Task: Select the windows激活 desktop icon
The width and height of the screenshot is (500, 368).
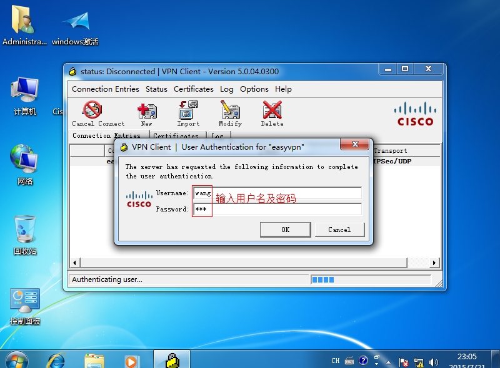Action: (x=75, y=28)
